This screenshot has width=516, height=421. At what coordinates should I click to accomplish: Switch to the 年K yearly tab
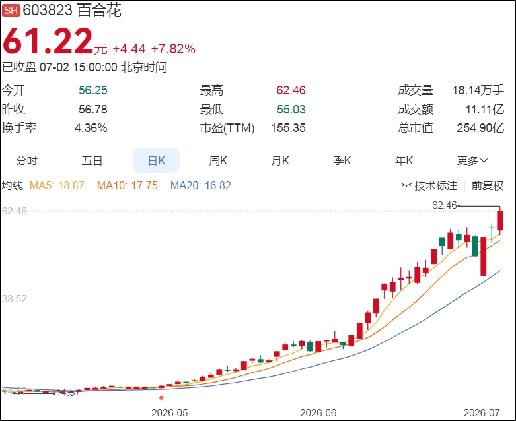[x=404, y=161]
